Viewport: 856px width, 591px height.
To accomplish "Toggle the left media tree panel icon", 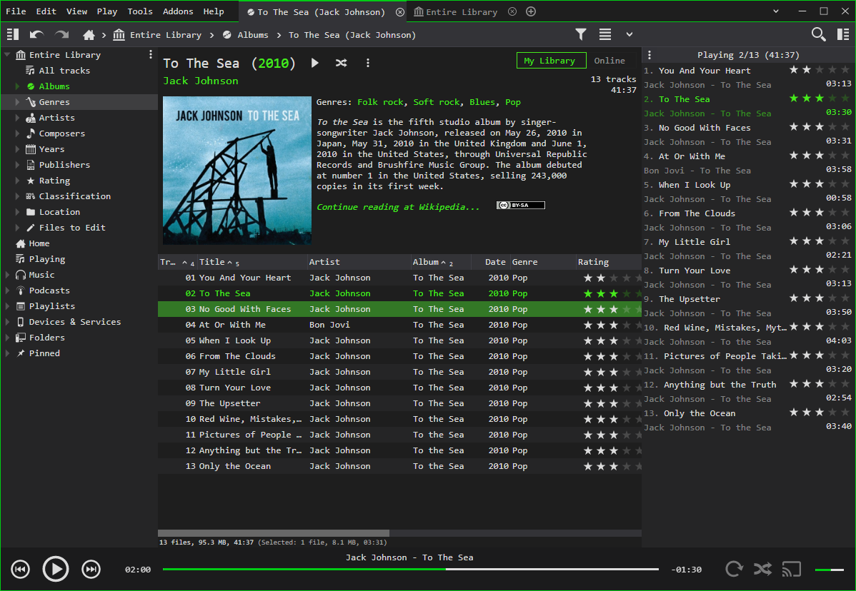I will tap(13, 35).
